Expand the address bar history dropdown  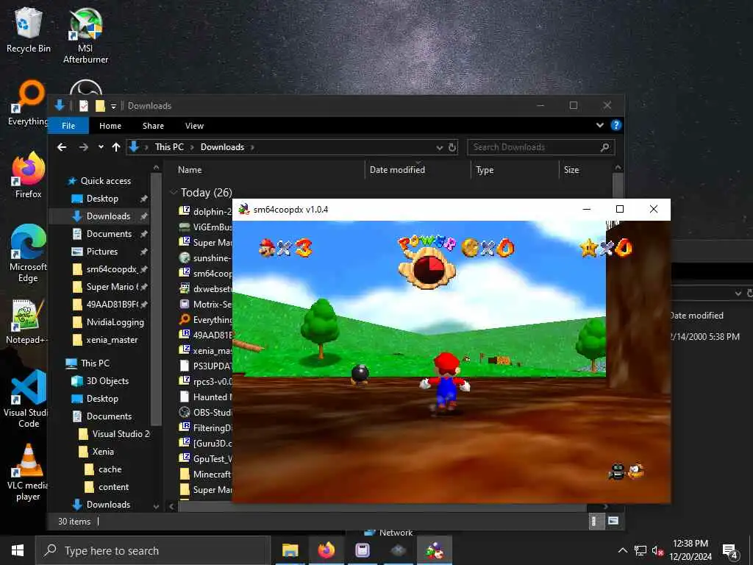tap(439, 147)
